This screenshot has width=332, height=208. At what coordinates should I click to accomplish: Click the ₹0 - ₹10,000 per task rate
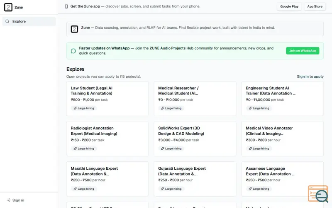pos(176,100)
